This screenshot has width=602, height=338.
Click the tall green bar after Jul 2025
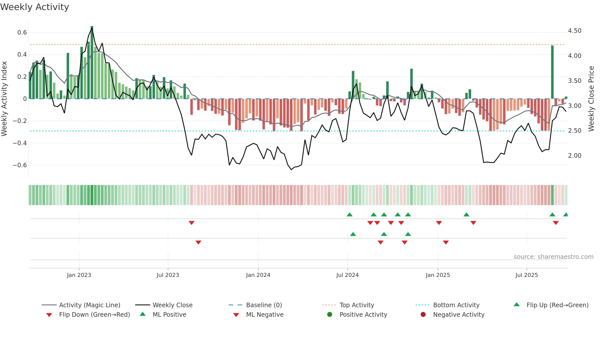(x=552, y=72)
